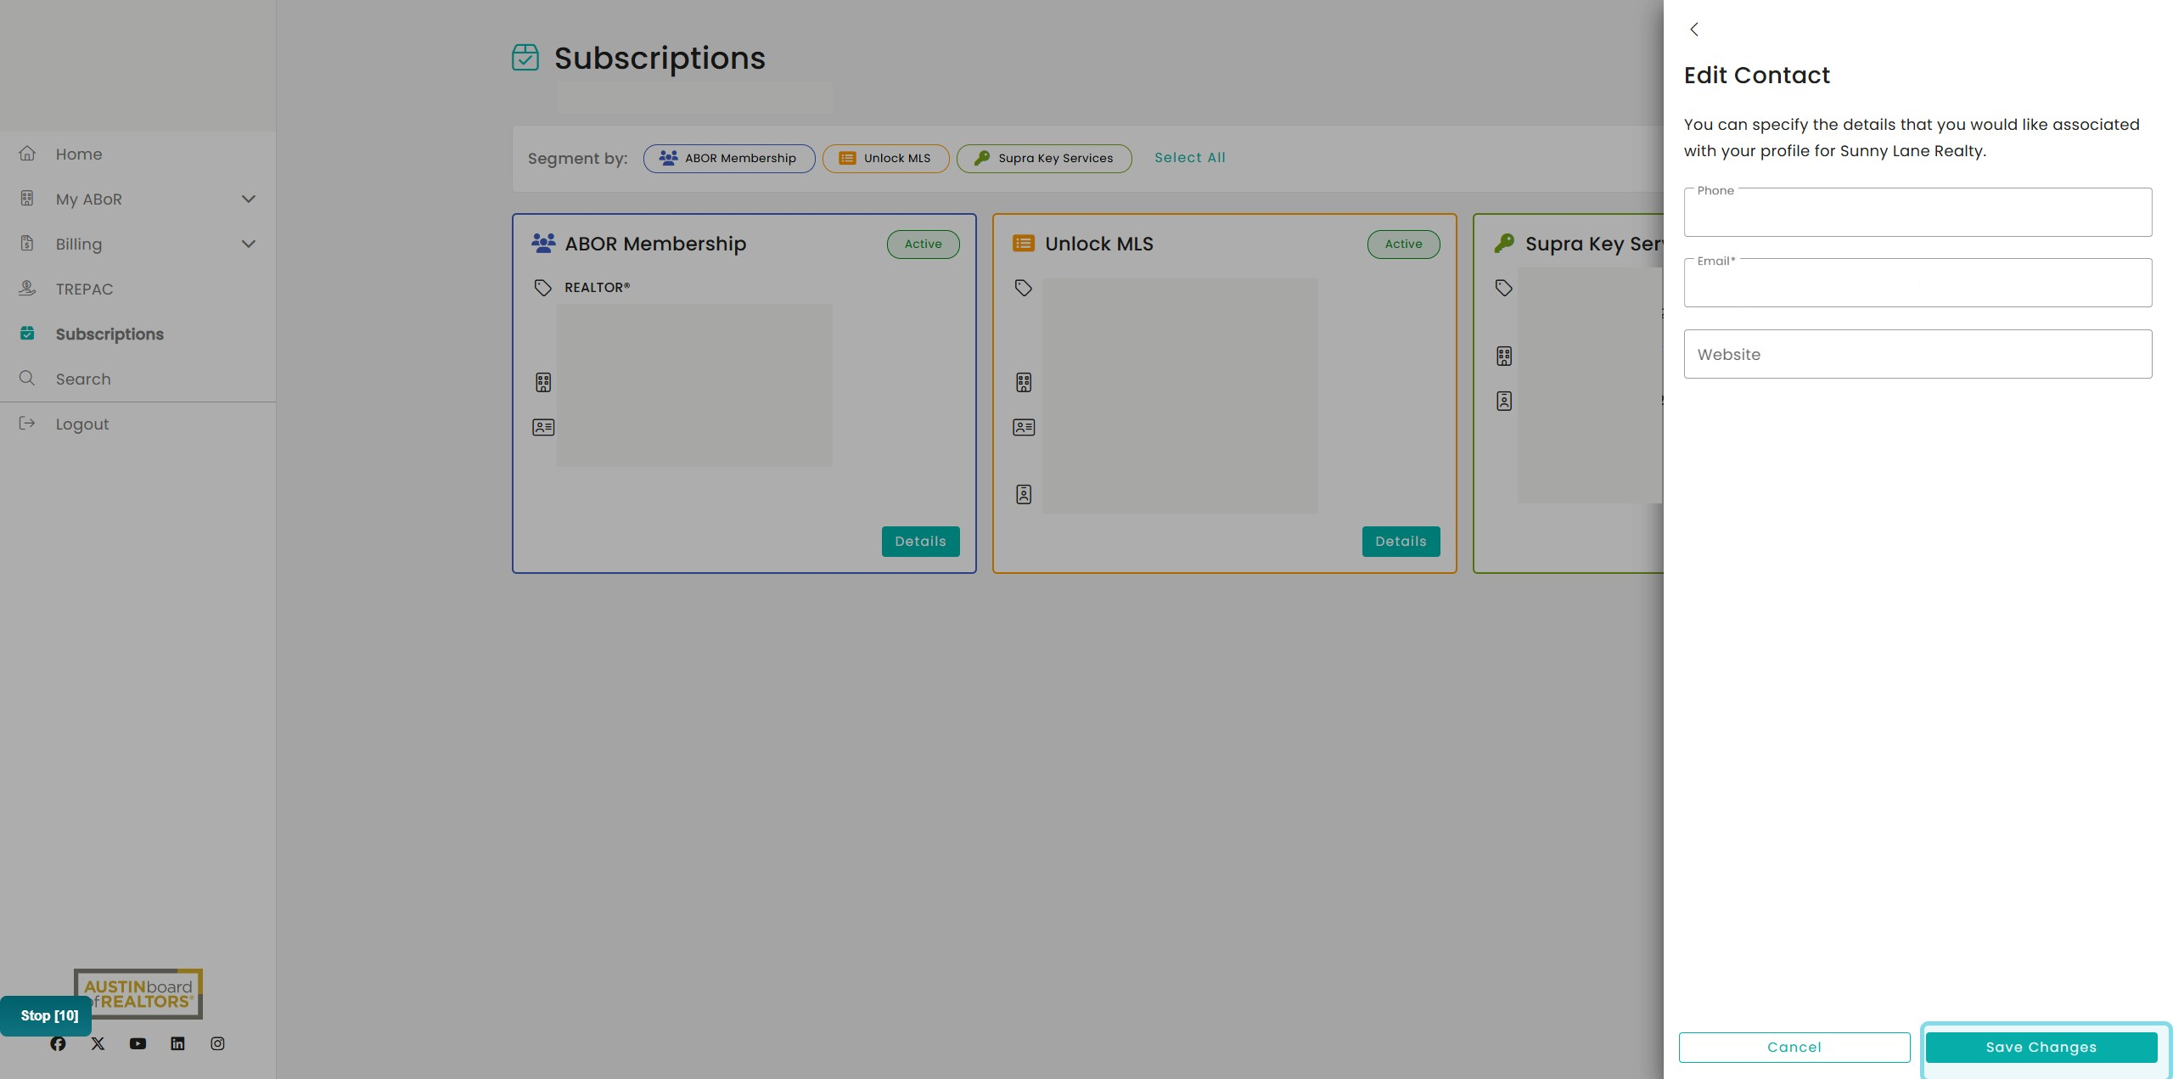This screenshot has height=1079, width=2173.
Task: Open the Facebook social icon
Action: [58, 1043]
